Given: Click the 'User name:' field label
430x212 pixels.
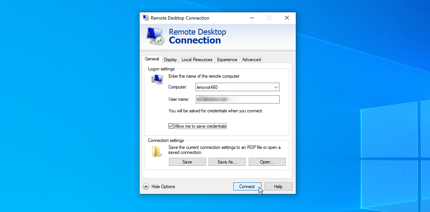Looking at the screenshot, I should 179,99.
